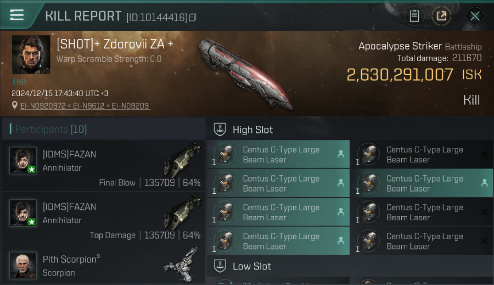Select first Centus C-Type Beam Laser
This screenshot has width=494, height=285.
[x=279, y=154]
